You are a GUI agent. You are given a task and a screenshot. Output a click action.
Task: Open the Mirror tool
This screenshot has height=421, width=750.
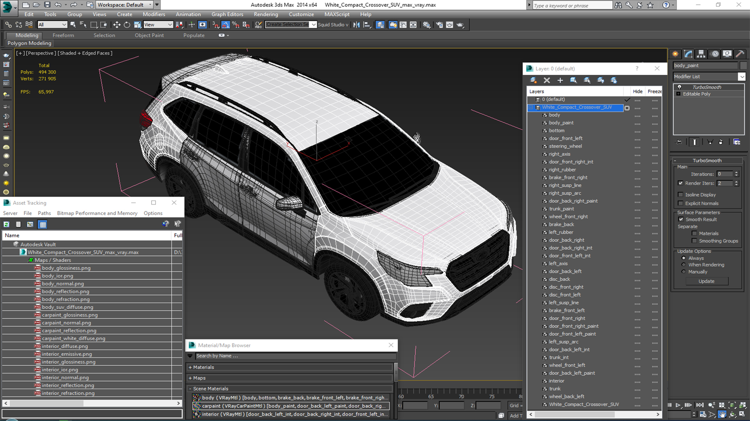click(356, 25)
